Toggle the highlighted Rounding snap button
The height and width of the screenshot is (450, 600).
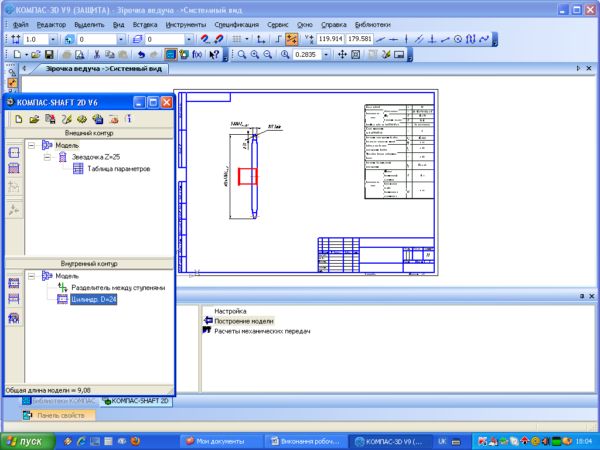point(292,39)
